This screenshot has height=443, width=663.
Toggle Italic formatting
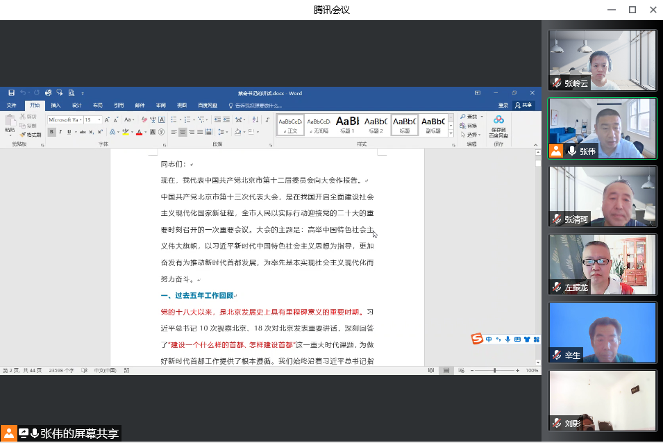pyautogui.click(x=60, y=132)
